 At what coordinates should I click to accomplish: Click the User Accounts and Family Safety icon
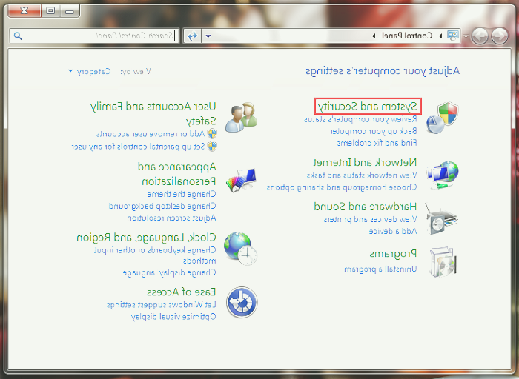pos(241,117)
